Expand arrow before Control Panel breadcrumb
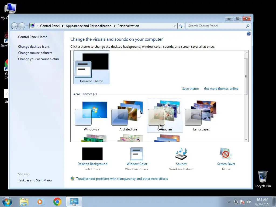Viewport: 276px width, 207px height. pos(37,26)
